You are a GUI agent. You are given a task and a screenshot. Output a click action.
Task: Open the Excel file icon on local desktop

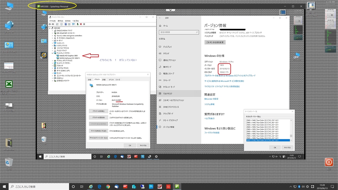click(x=9, y=84)
